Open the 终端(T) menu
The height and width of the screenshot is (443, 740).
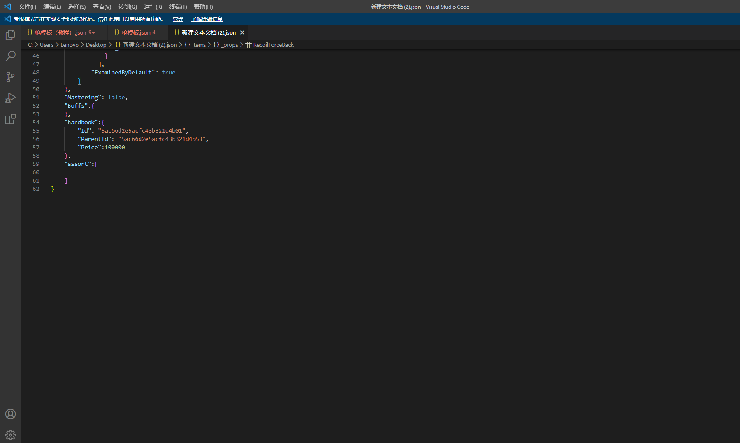tap(178, 7)
